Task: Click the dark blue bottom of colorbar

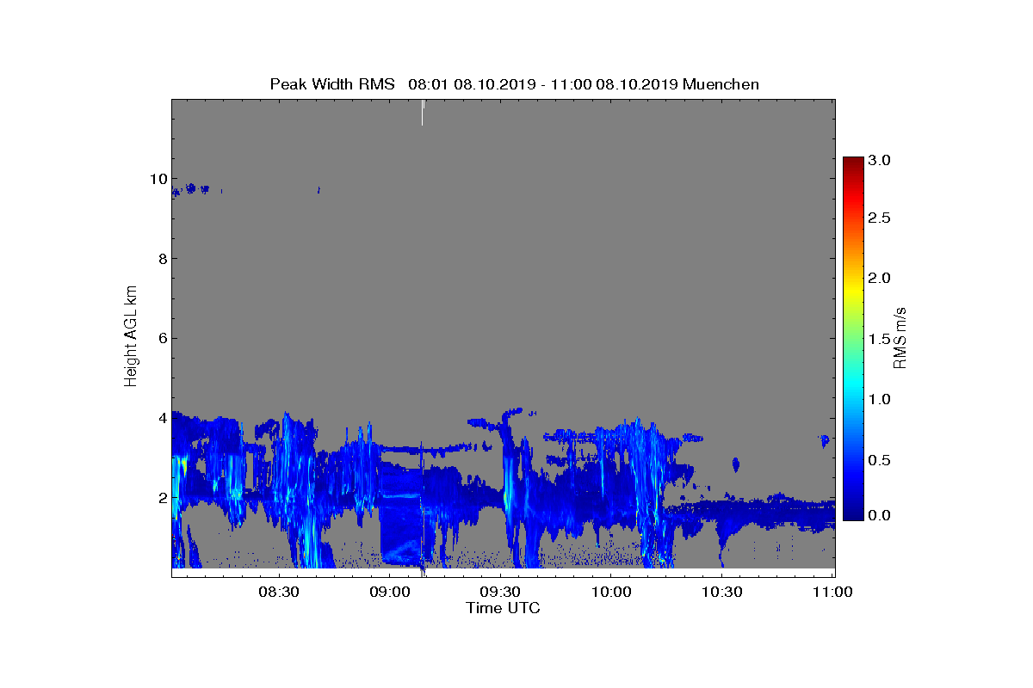Action: 853,514
